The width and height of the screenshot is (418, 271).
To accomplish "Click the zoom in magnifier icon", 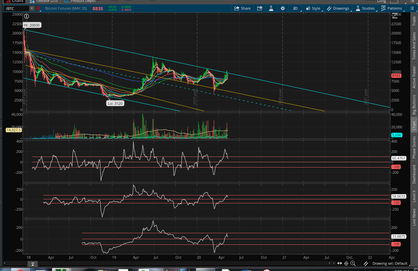I will tap(353, 263).
